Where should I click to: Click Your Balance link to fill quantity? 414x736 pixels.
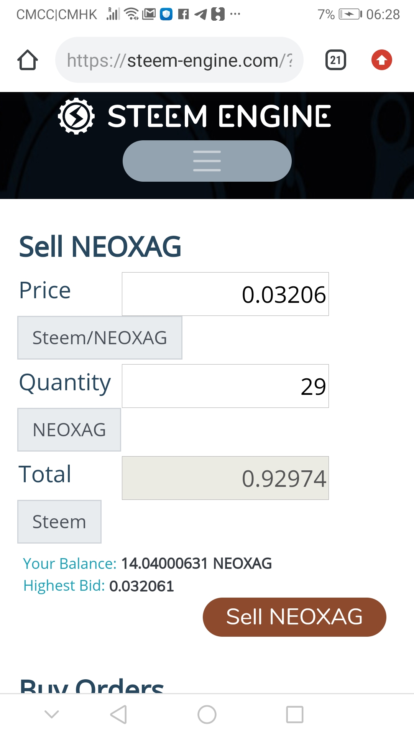[x=70, y=563]
